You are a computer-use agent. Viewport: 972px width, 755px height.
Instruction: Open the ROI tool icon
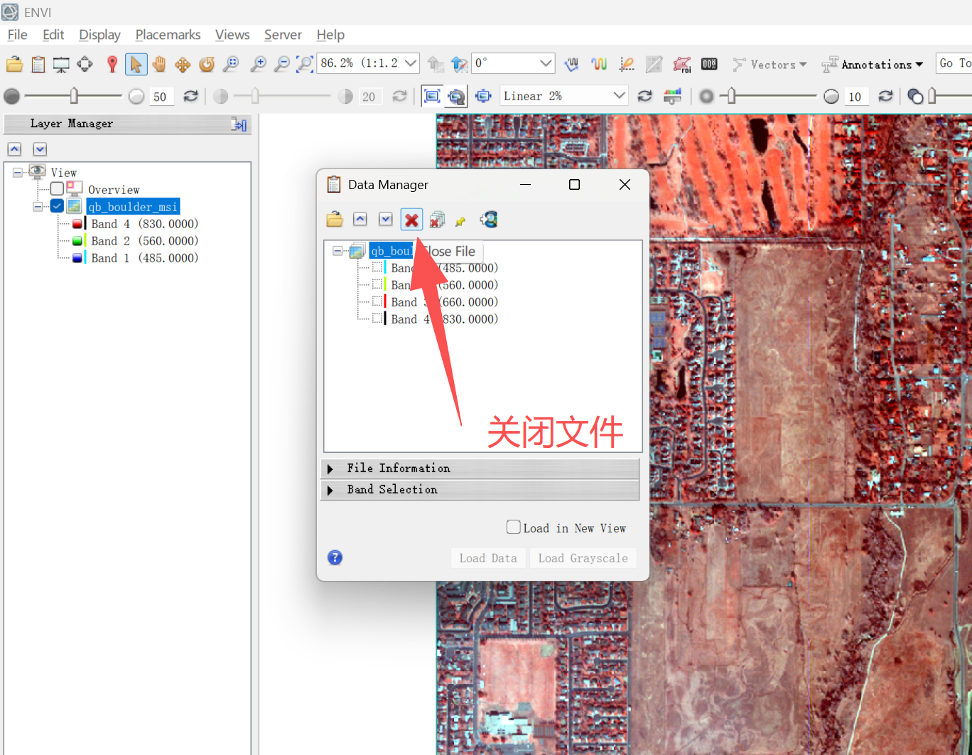682,65
